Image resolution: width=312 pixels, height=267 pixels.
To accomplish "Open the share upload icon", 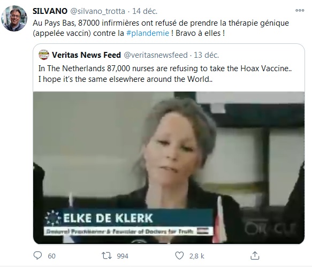I will point(255,255).
